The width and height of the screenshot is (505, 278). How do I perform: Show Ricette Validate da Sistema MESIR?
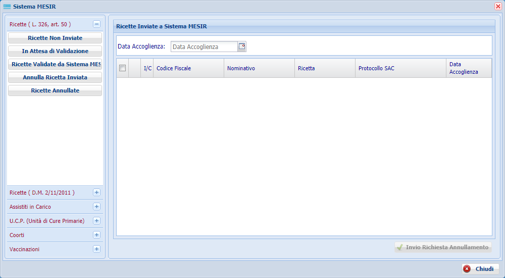coord(55,64)
